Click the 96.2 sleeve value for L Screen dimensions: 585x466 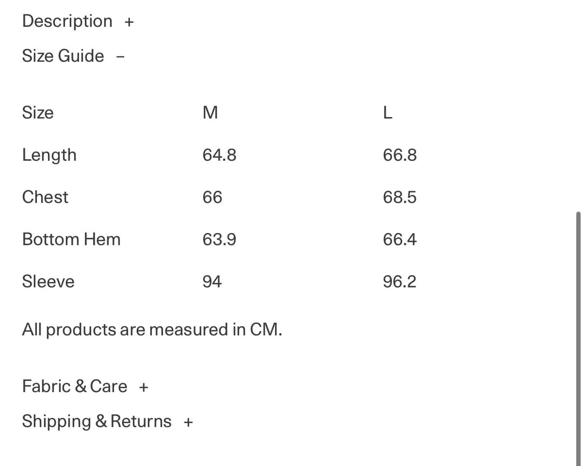tap(399, 281)
